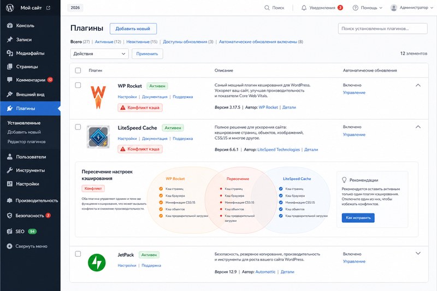Open Управление link in JetPack row
Image resolution: width=437 pixels, height=291 pixels.
[x=354, y=262]
